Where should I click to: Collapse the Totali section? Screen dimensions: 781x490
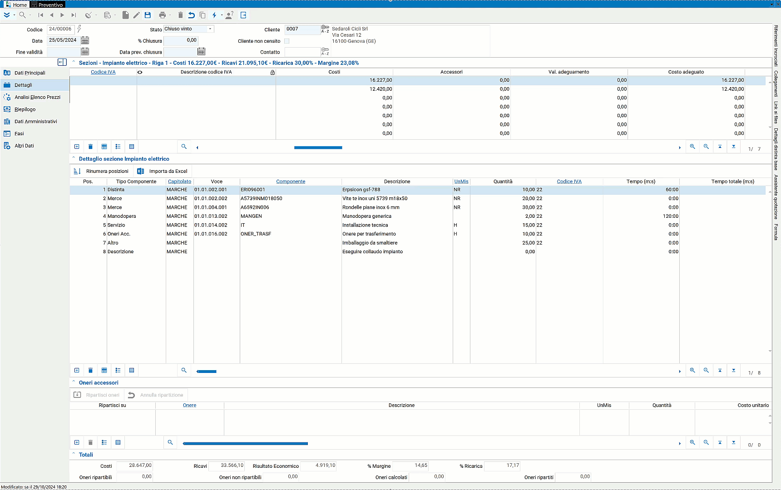click(74, 454)
